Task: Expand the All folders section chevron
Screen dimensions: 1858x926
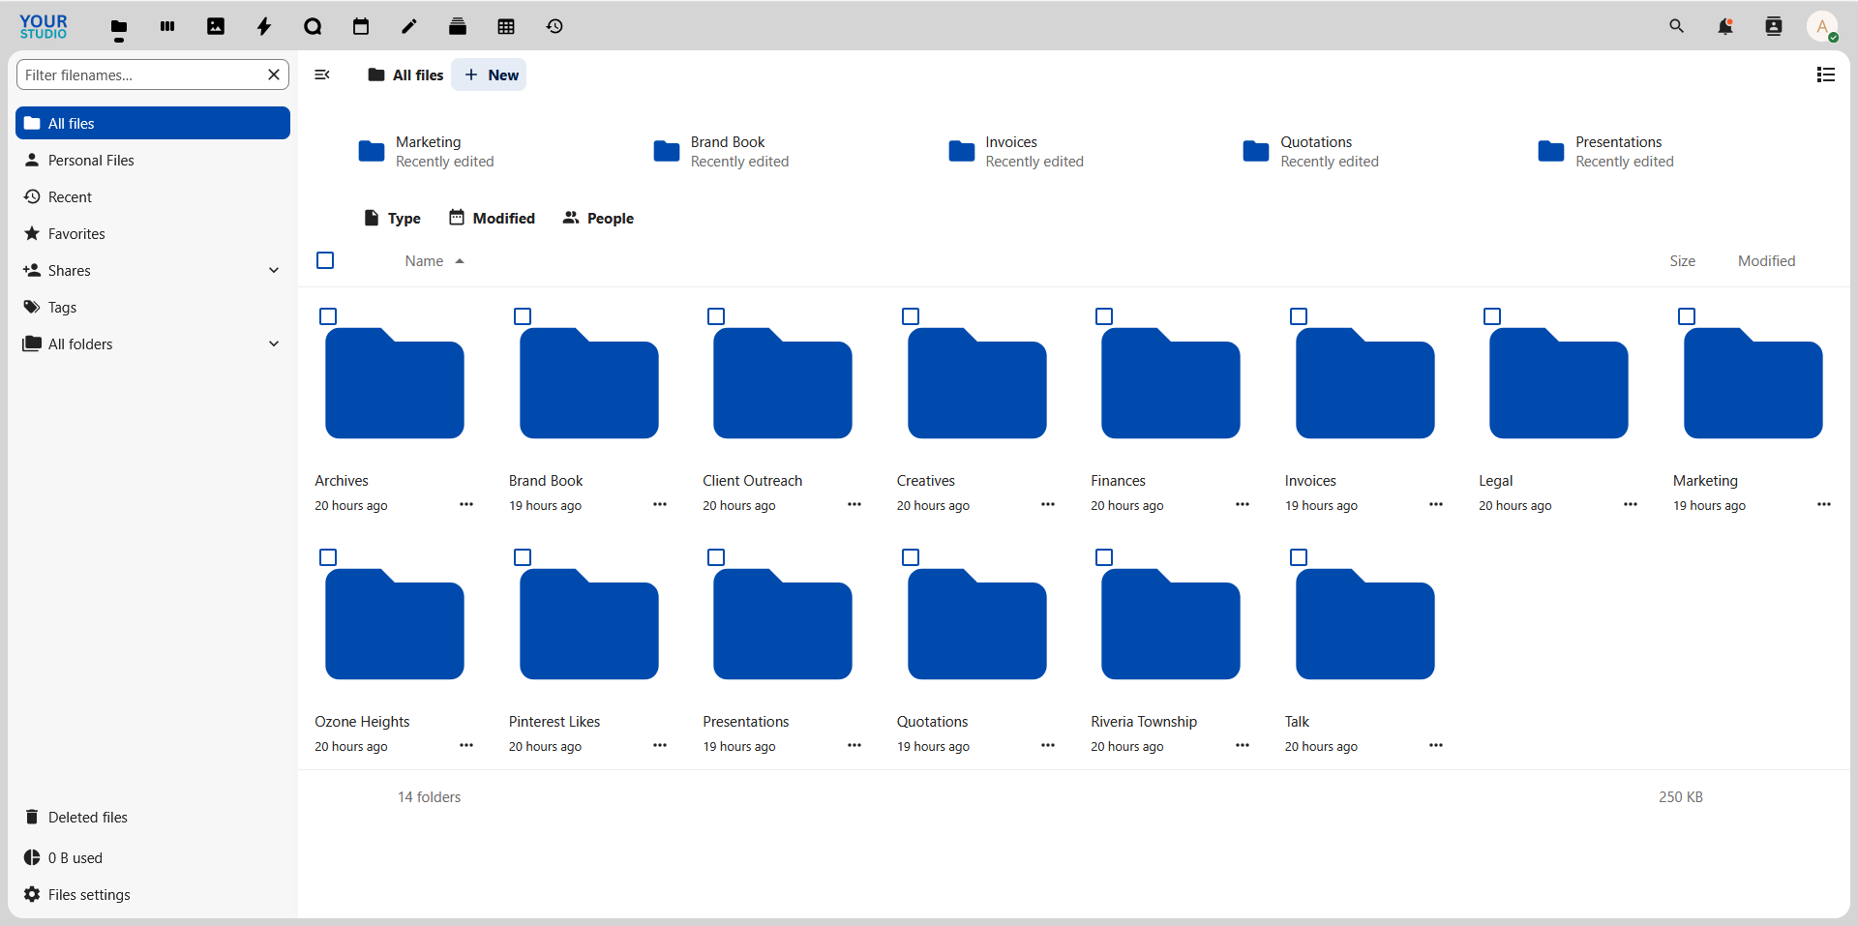Action: [x=274, y=344]
